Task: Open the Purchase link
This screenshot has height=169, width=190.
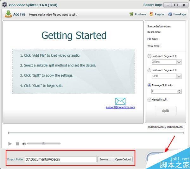Action: [x=140, y=14]
